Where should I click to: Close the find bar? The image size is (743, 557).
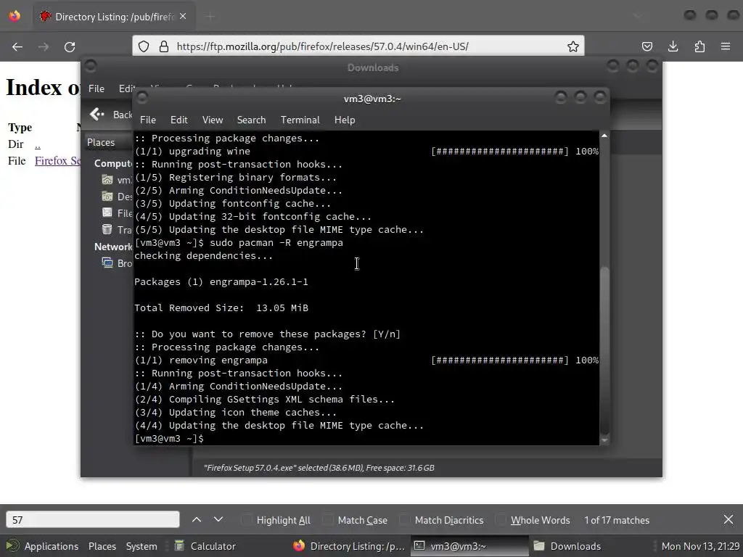(x=728, y=519)
